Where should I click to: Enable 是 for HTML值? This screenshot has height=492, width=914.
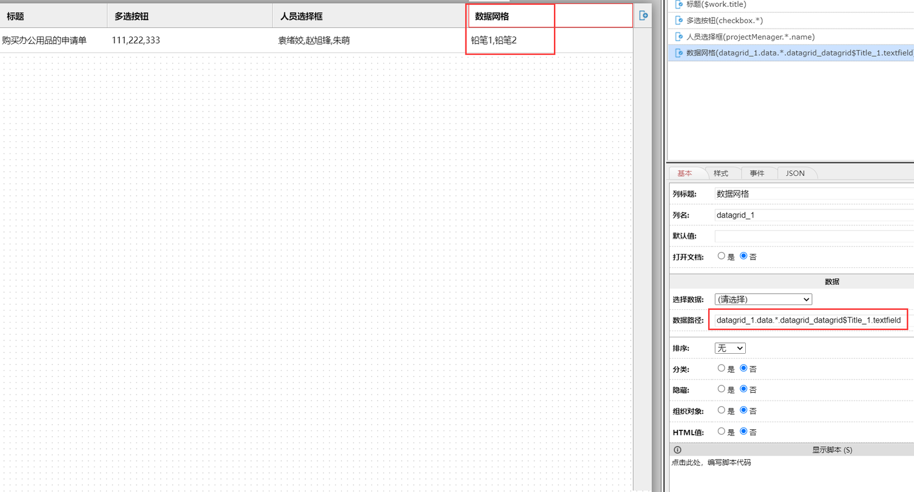721,432
